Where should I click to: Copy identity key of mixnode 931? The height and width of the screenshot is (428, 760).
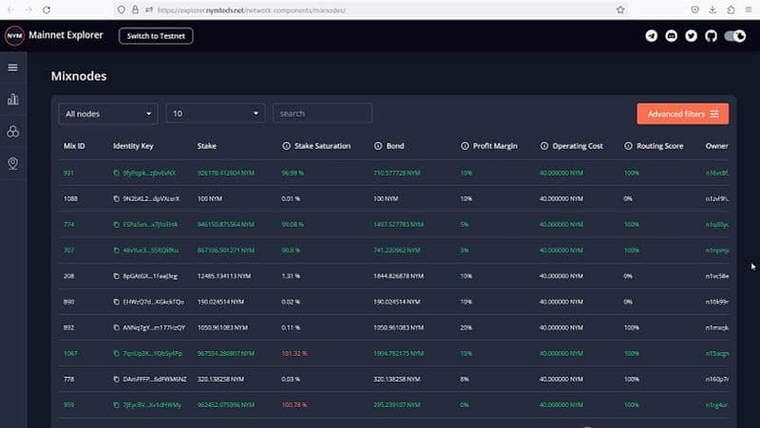pyautogui.click(x=116, y=174)
